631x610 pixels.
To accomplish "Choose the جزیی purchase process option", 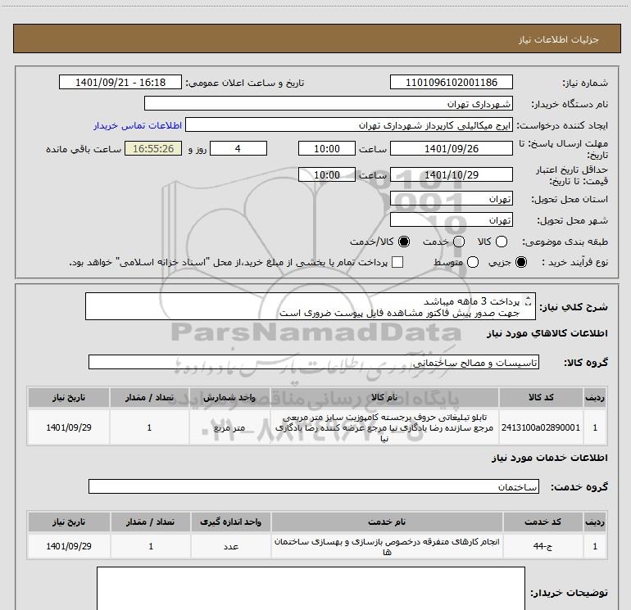I will 520,262.
